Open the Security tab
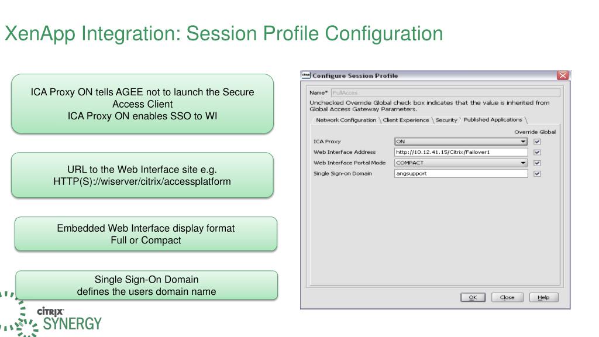Image resolution: width=599 pixels, height=337 pixels. pos(446,120)
